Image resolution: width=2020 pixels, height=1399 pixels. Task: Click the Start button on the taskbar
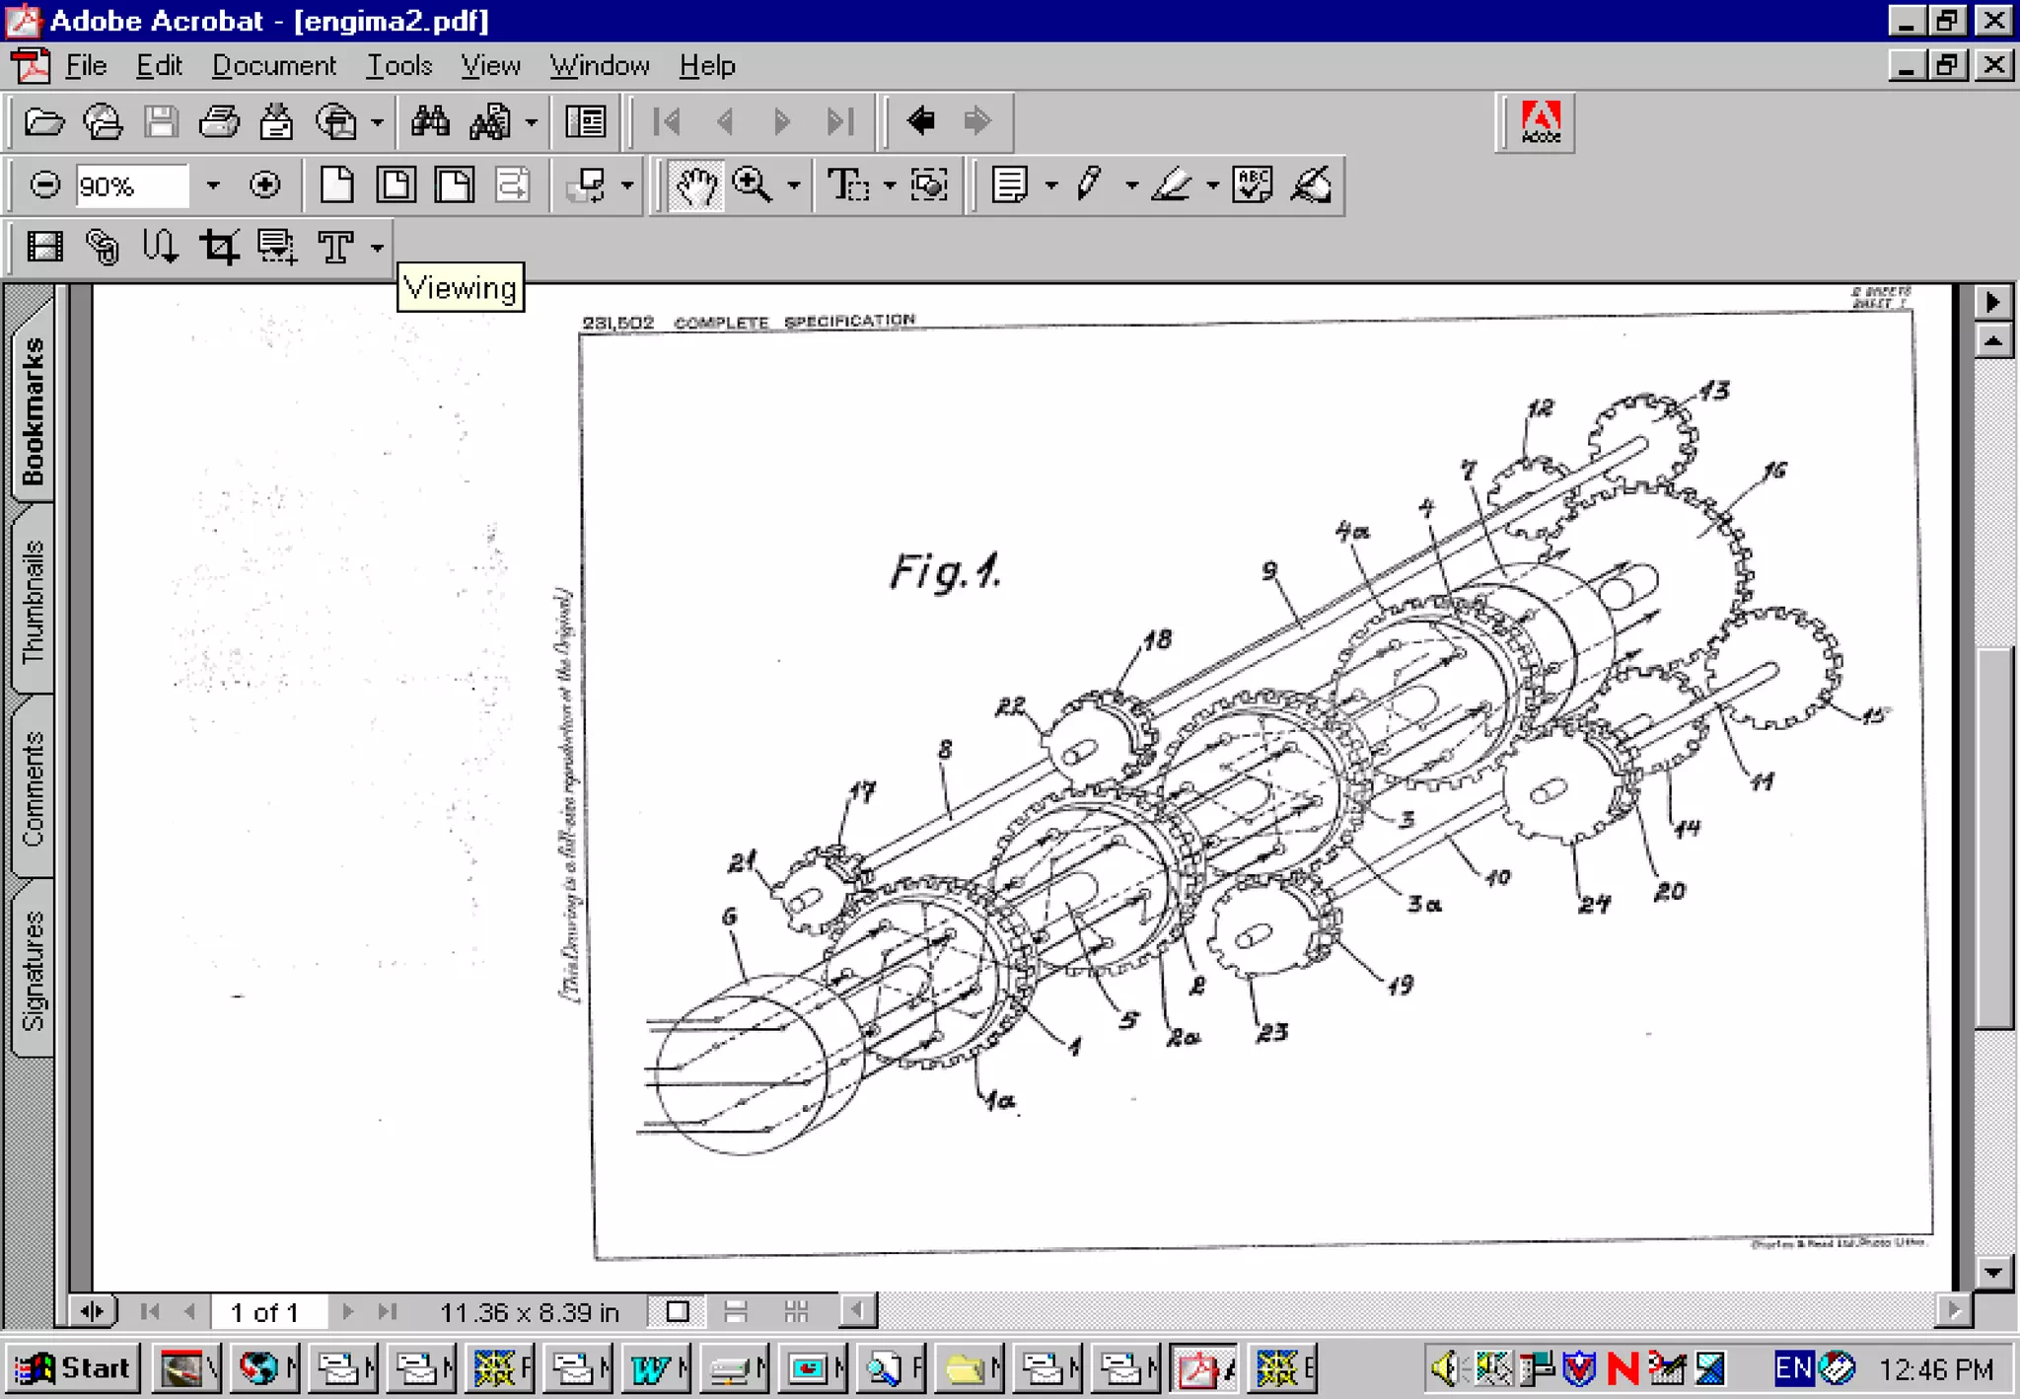pyautogui.click(x=75, y=1368)
